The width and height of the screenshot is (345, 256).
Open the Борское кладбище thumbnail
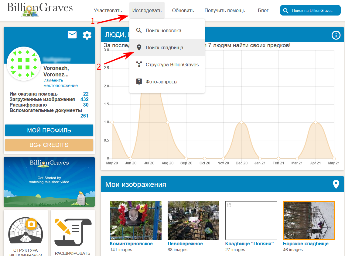[309, 220]
